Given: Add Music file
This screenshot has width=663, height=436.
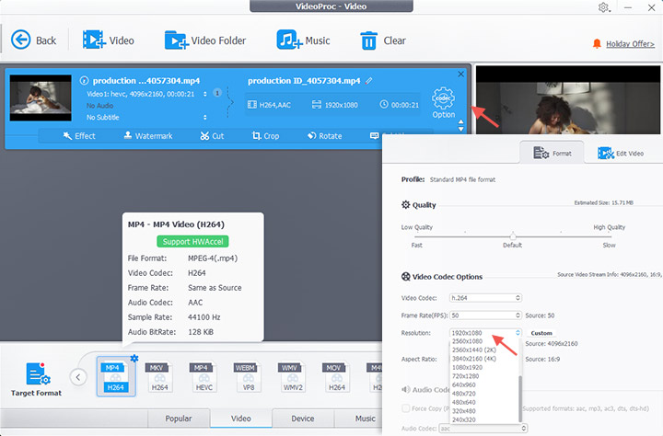Looking at the screenshot, I should coord(303,40).
